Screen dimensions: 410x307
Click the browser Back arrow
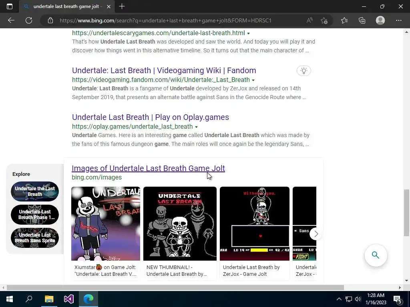tap(11, 20)
